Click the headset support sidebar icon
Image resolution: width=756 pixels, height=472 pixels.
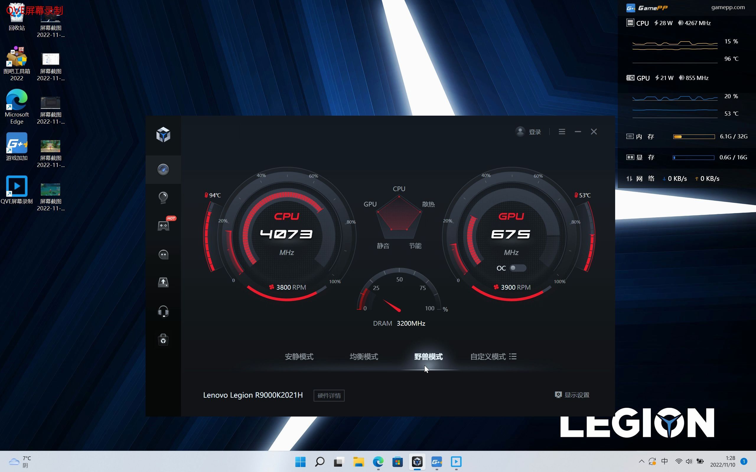click(x=163, y=311)
